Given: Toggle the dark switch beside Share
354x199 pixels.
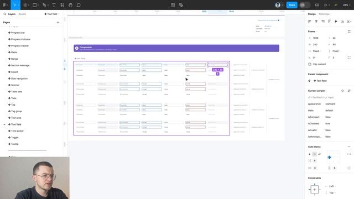Looking at the screenshot, I should [305, 5].
